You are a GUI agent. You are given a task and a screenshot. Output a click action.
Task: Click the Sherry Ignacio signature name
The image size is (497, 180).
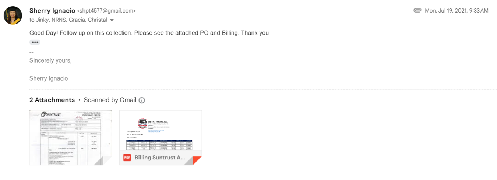tap(49, 78)
